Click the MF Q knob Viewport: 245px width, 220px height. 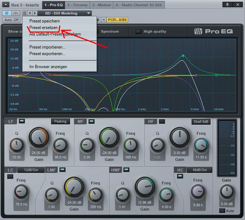pos(87,145)
